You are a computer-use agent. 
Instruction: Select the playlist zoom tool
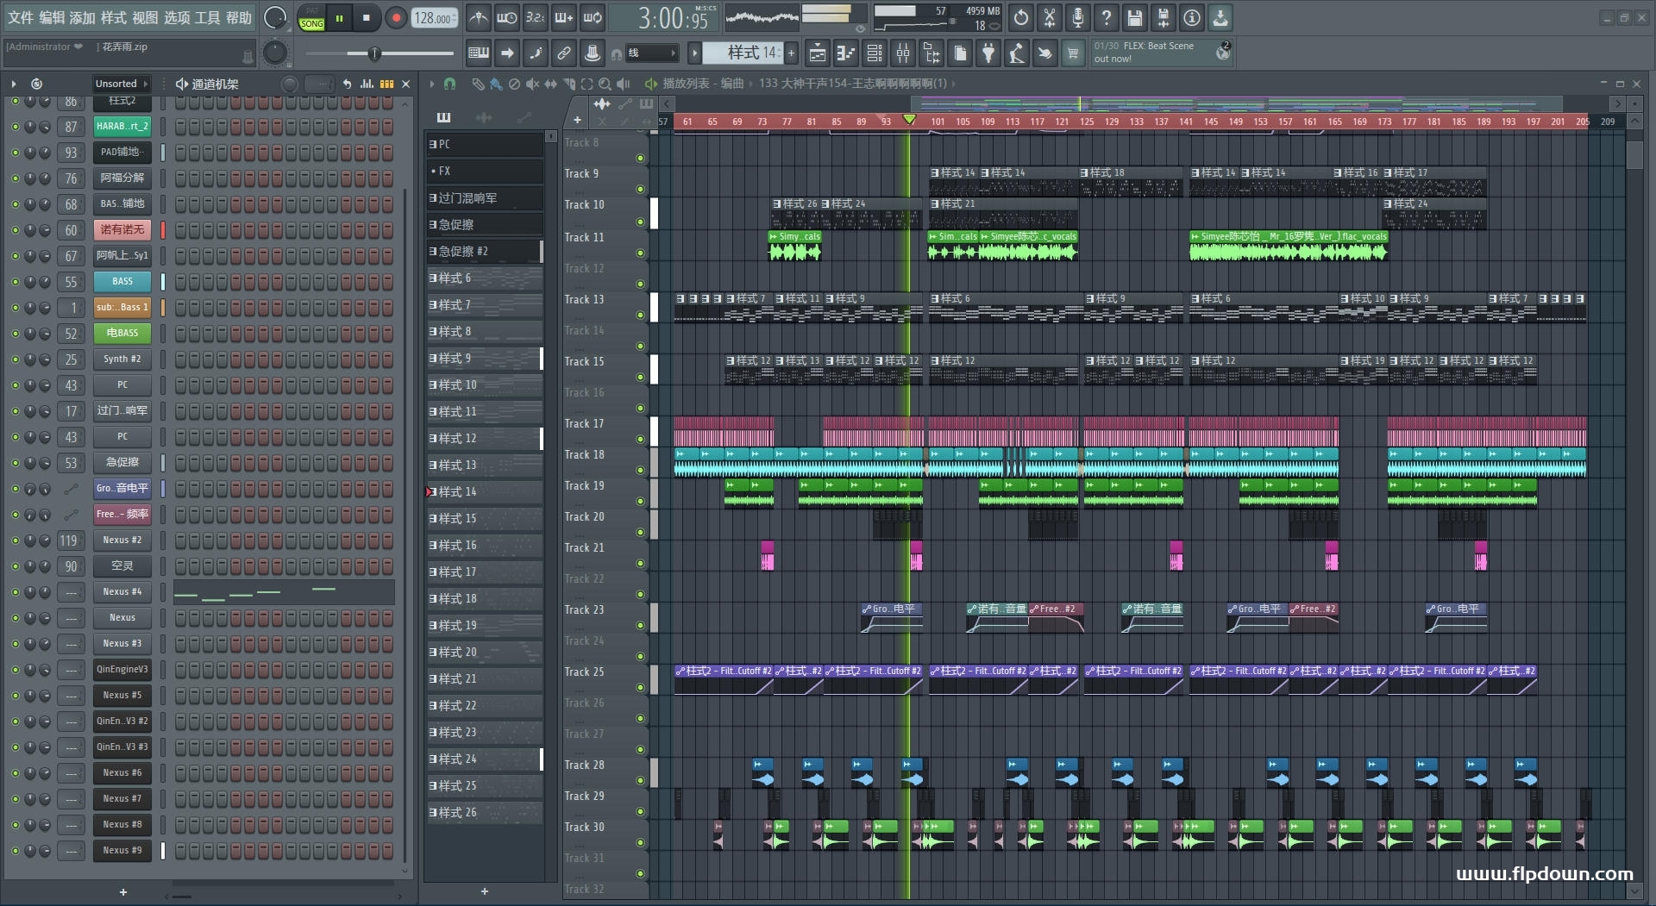point(605,84)
